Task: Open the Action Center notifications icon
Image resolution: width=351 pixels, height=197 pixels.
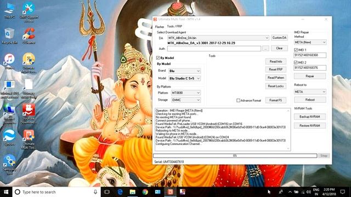Action: pos(342,192)
